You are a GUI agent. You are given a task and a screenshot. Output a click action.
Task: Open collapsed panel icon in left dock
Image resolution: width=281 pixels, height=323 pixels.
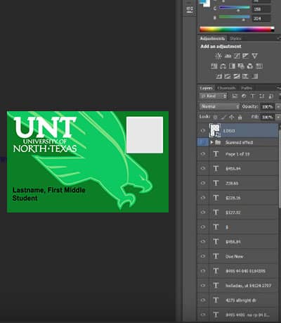[190, 10]
